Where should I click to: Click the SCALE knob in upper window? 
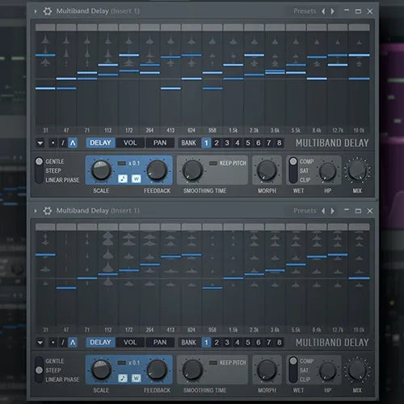click(101, 170)
